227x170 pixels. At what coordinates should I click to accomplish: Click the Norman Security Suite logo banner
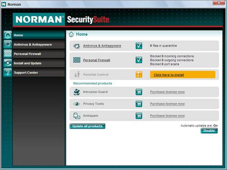click(x=61, y=19)
